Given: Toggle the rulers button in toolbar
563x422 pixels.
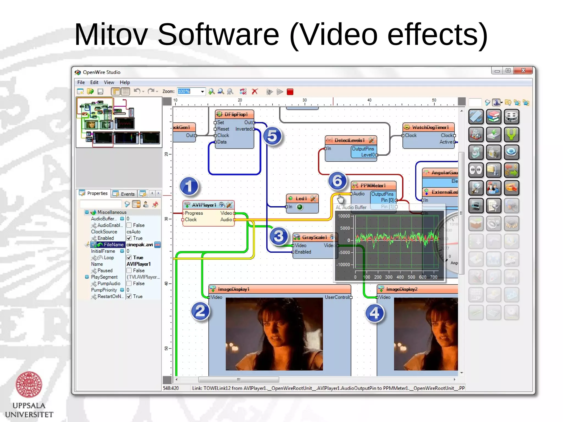Looking at the screenshot, I should 116,91.
